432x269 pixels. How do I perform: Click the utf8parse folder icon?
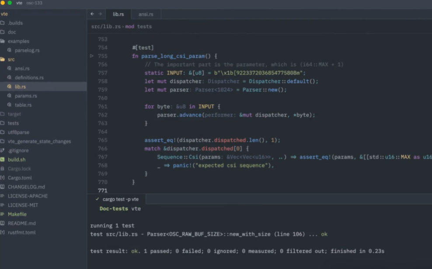point(3,132)
